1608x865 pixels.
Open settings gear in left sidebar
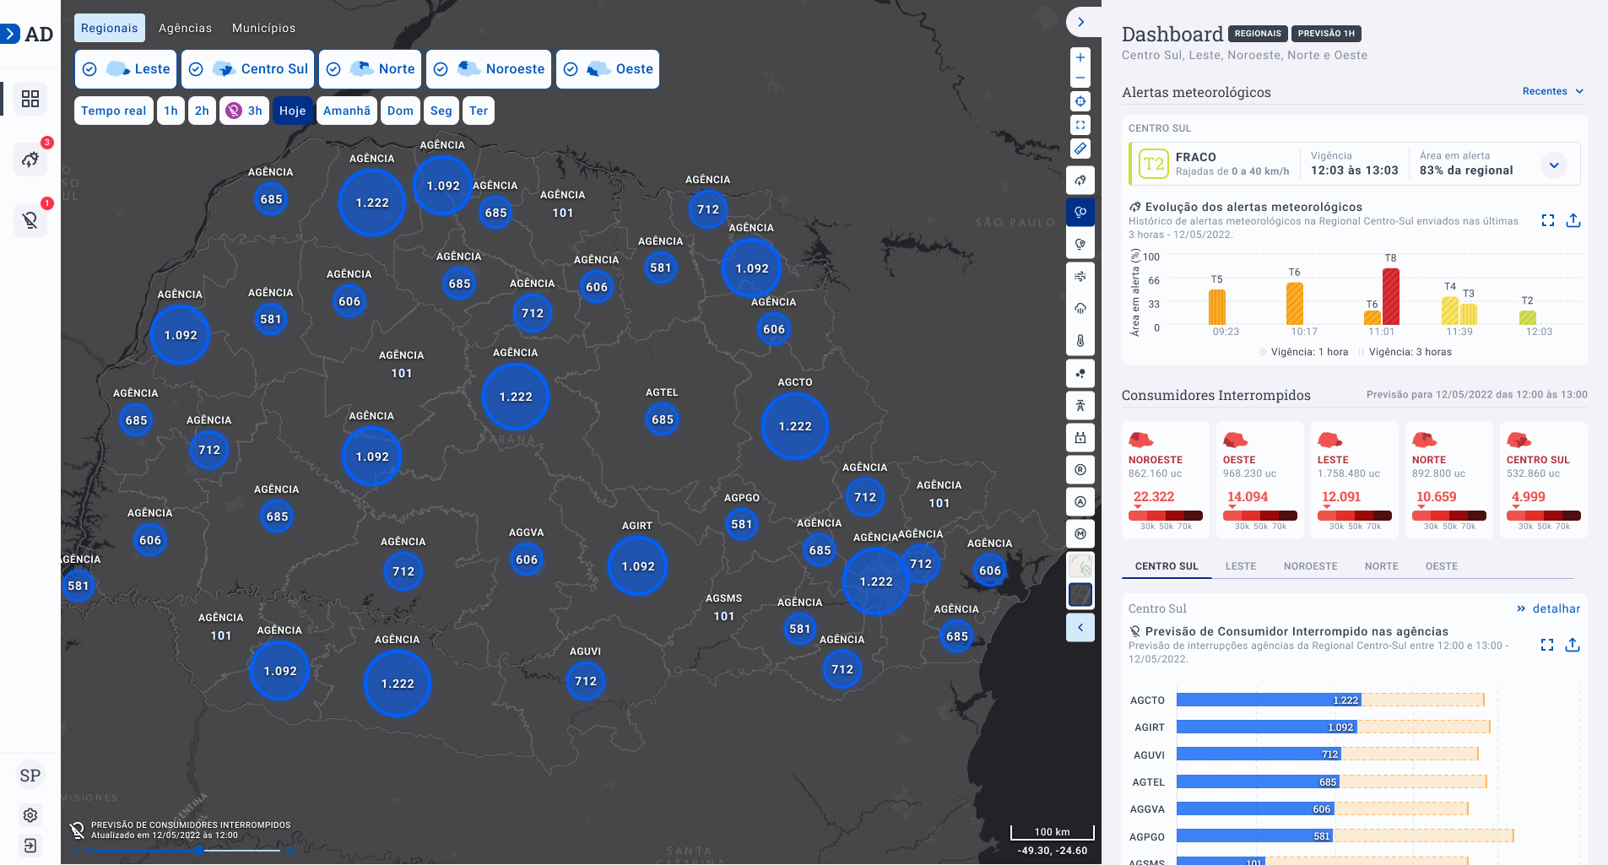coord(30,815)
